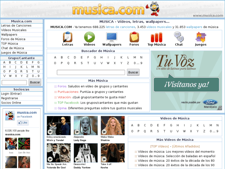Click the green Vídeos play icon
The width and height of the screenshot is (225, 169).
[x=89, y=37]
